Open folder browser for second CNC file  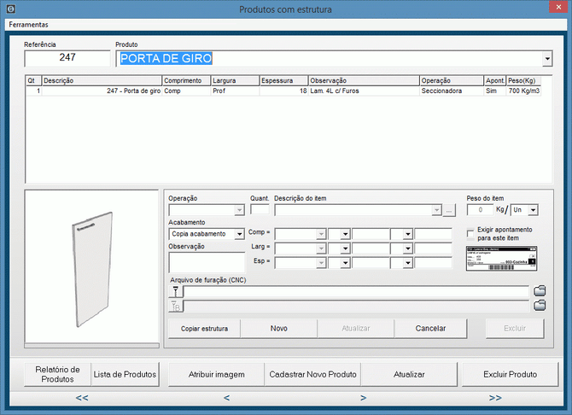[x=539, y=306]
